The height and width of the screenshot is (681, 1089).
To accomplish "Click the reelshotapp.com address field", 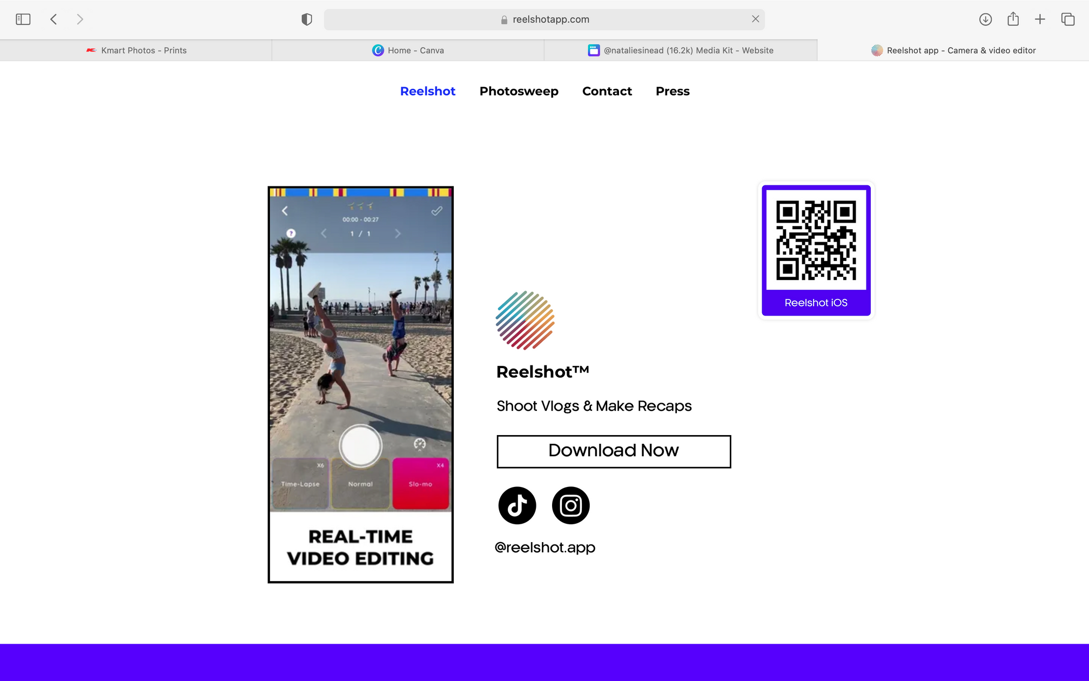I will click(x=544, y=19).
